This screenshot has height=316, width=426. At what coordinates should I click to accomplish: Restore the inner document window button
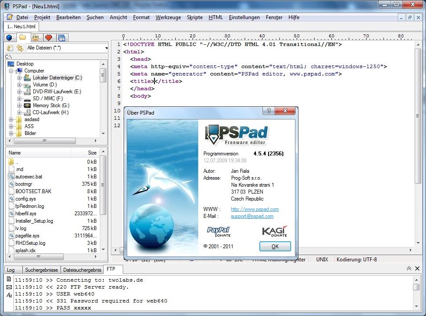[x=410, y=18]
